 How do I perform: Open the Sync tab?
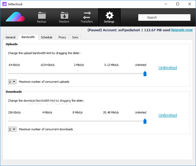click(75, 37)
